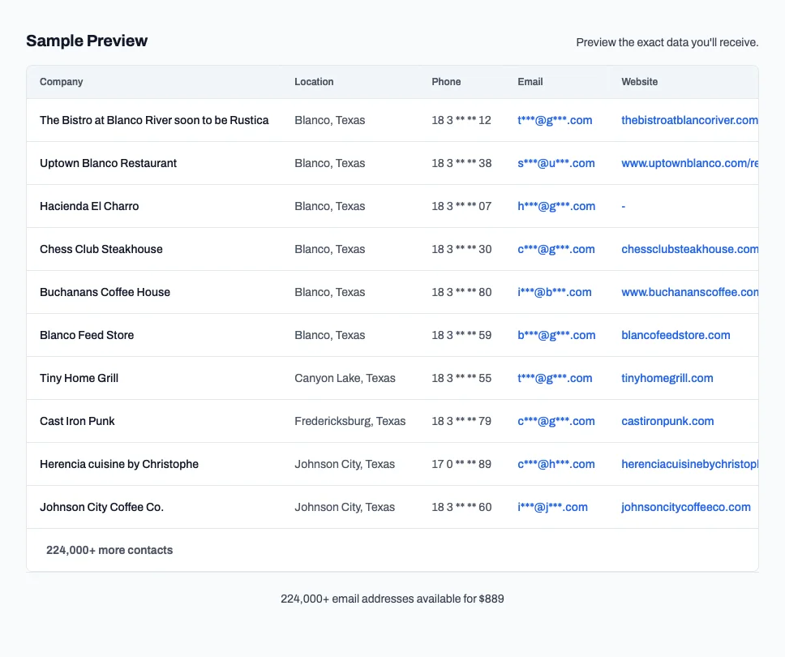Click the i***@j***.com email link

click(553, 507)
